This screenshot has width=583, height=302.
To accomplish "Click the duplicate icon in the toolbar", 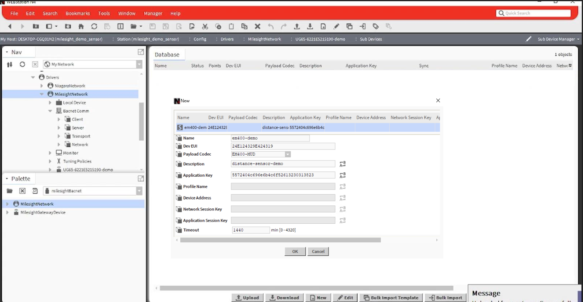I will tap(244, 26).
